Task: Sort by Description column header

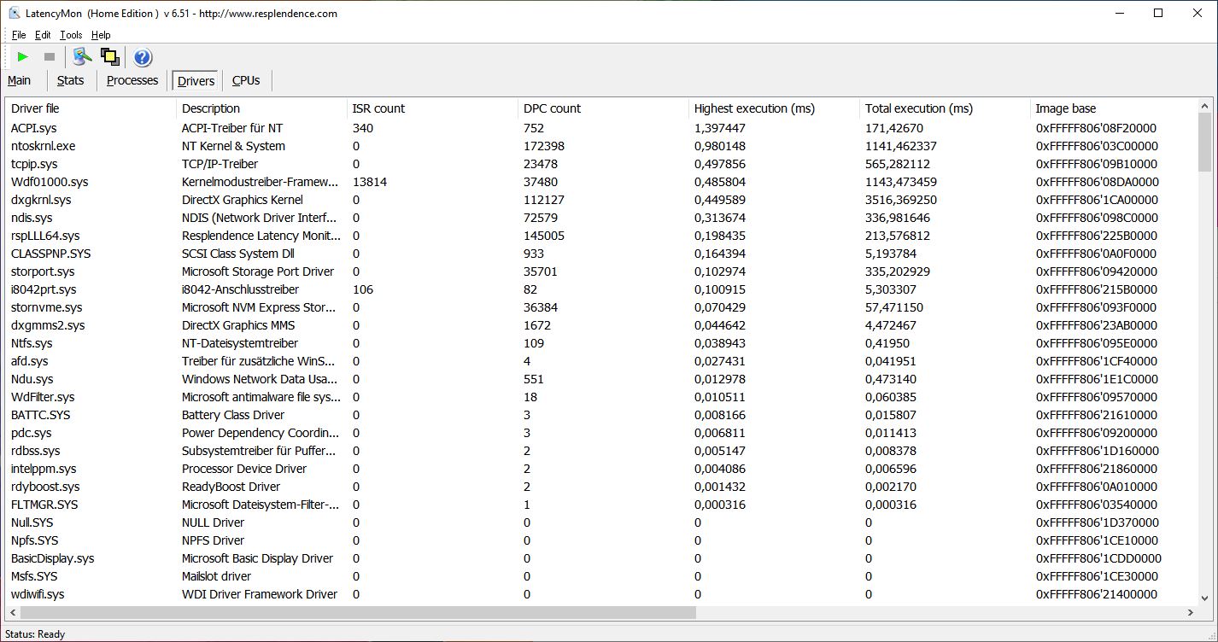Action: 261,108
